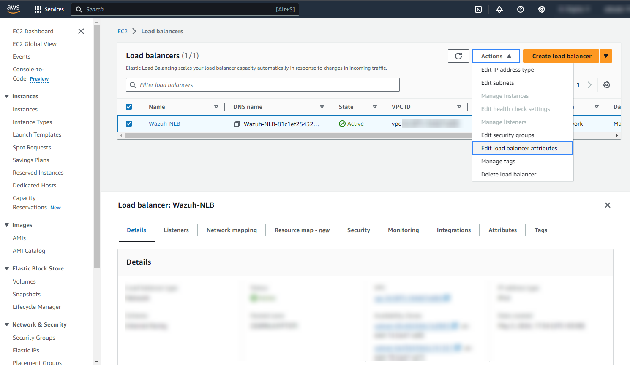Switch to the Listeners tab
The height and width of the screenshot is (365, 630).
click(x=176, y=230)
